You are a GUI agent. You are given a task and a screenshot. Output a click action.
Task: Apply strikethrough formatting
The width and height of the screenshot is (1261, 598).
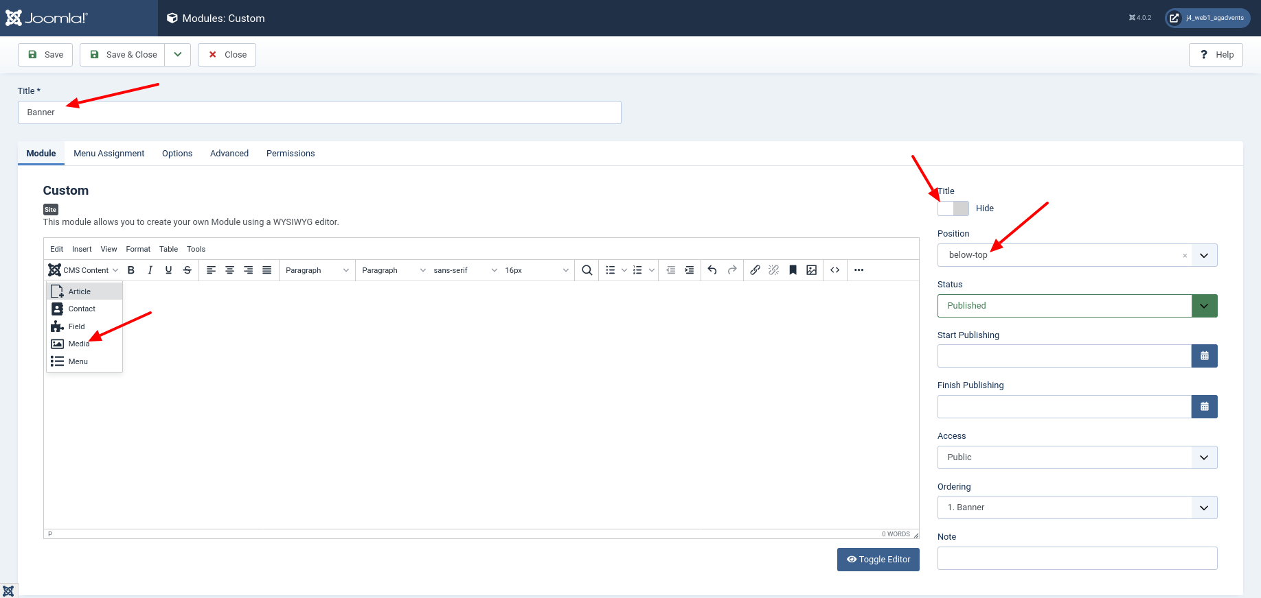point(187,270)
